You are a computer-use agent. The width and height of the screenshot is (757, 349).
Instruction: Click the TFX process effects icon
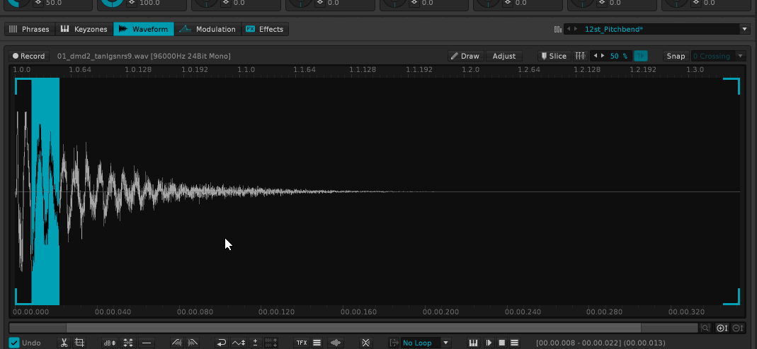coord(302,343)
